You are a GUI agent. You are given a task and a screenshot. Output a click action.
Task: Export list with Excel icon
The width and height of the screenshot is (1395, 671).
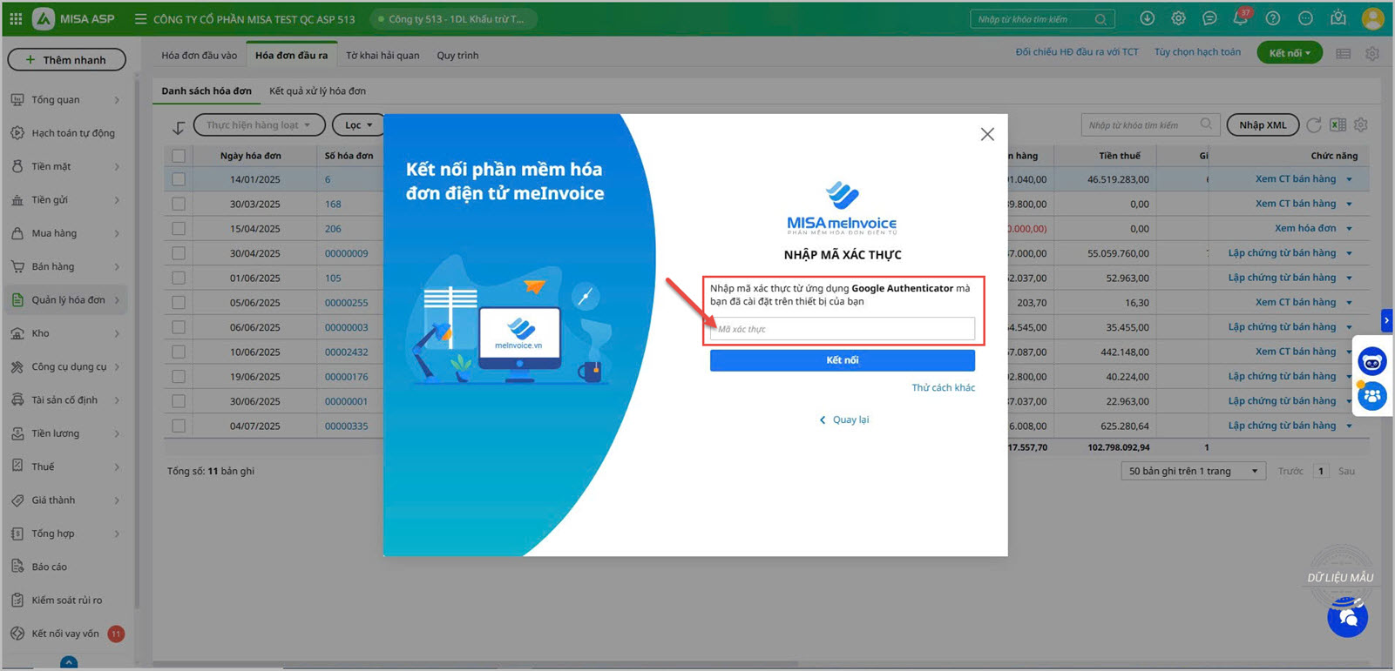click(1337, 125)
